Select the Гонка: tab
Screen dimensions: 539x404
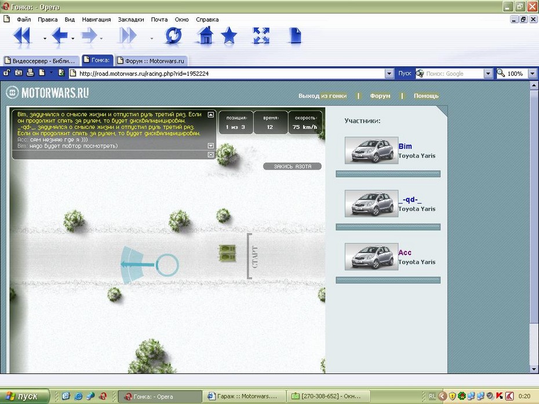(97, 60)
